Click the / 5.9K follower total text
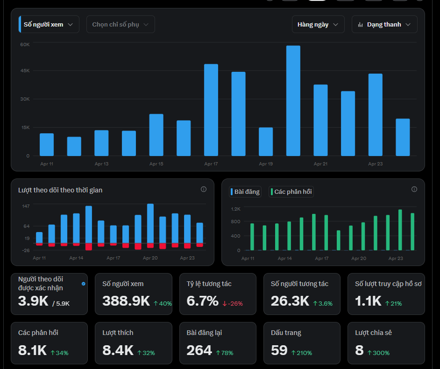Viewport: 440px width, 369px height. pyautogui.click(x=61, y=303)
